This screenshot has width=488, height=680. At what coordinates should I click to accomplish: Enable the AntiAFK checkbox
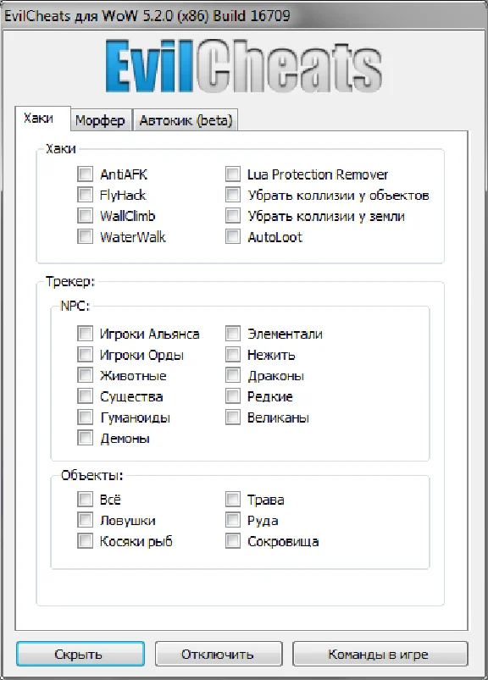(x=85, y=174)
